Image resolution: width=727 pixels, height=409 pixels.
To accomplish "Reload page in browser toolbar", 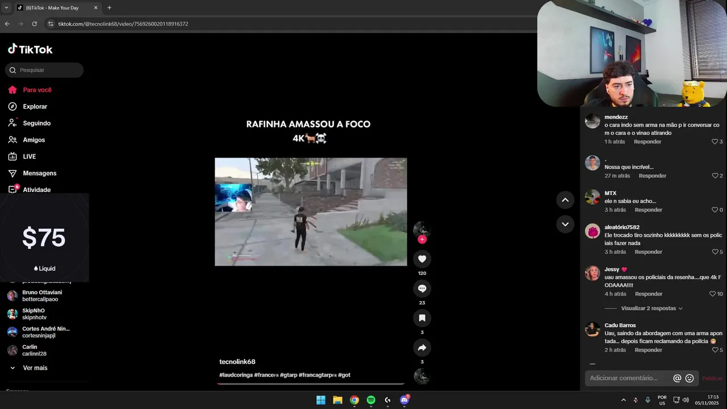I will click(x=34, y=24).
